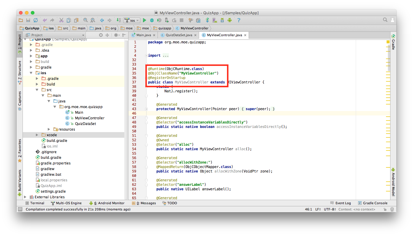Expand the 'app' module in project tree
Screen dimensions: 413x236
(31, 56)
